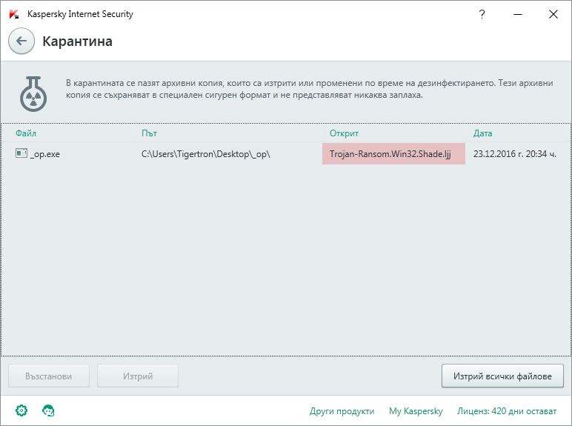Open help with the question mark
The image size is (572, 426).
(482, 14)
